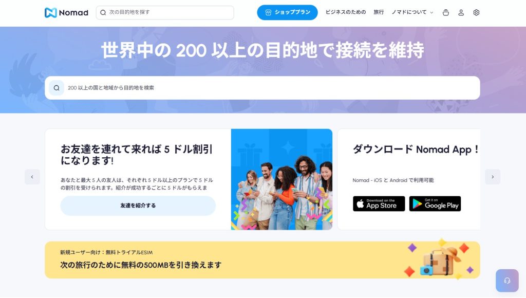Viewport: 526px width, 298px height.
Task: Focus the 次の目的地を探す header search field
Action: coord(165,12)
